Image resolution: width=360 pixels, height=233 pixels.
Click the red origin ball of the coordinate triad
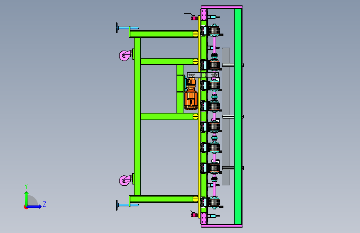pos(26,207)
